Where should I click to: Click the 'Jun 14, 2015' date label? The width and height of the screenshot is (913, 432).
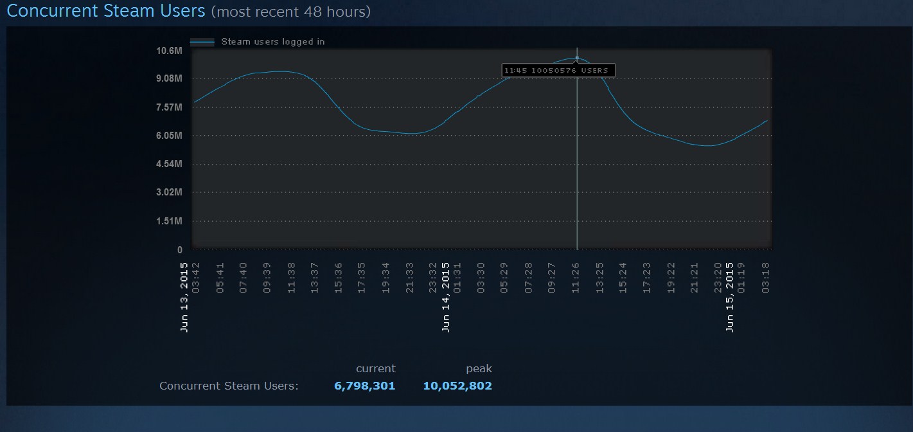tap(446, 297)
